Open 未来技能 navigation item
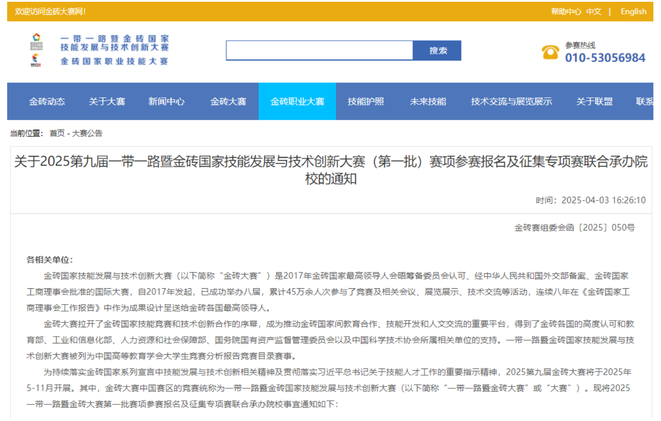Viewport: 661px width, 421px height. 428,102
